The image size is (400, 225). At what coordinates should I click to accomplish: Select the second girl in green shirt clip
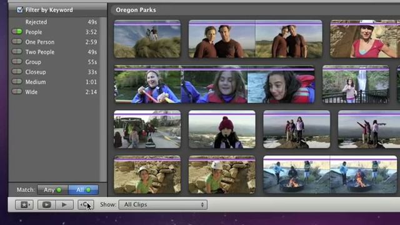[x=222, y=175]
